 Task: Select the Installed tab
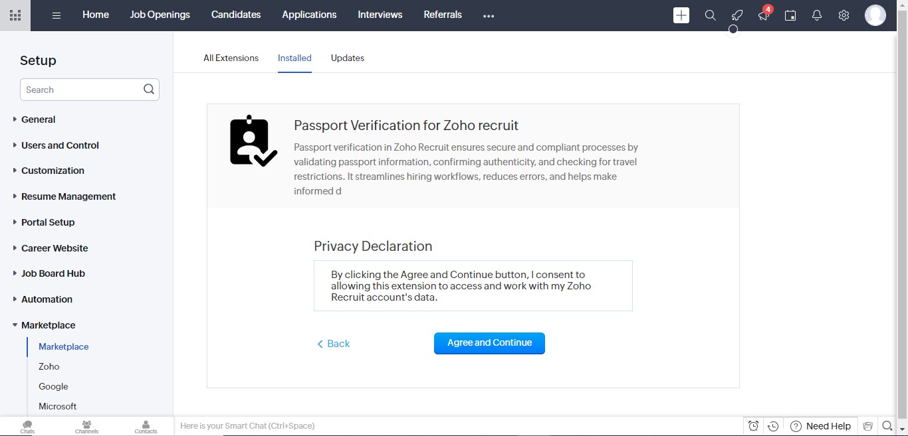294,58
